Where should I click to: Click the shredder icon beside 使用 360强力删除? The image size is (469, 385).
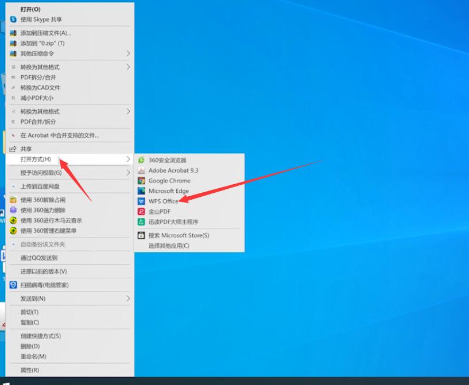(x=13, y=210)
